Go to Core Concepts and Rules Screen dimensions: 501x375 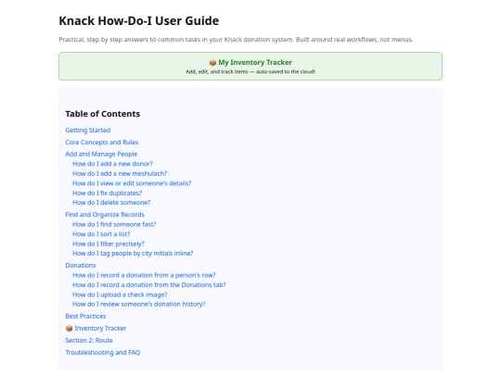[102, 143]
